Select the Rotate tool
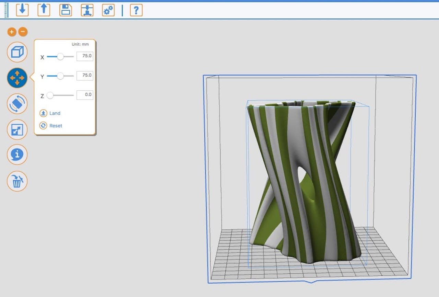The image size is (439, 297). click(17, 104)
